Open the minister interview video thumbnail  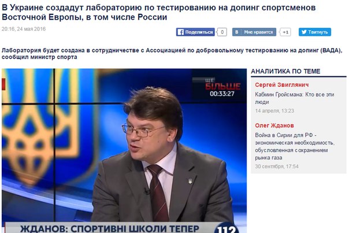pyautogui.click(x=124, y=151)
